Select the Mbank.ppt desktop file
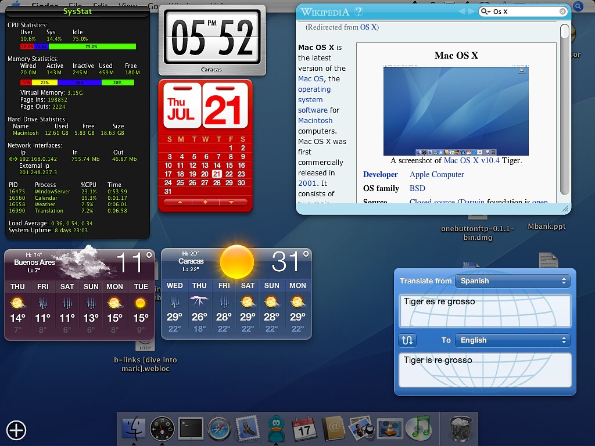Screen dimensions: 595x446 pyautogui.click(x=546, y=226)
